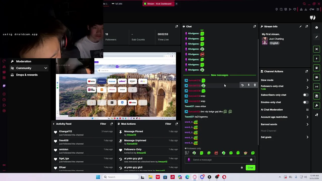322x181 pixels.
Task: Open the emoji picker in message box
Action: 251,160
